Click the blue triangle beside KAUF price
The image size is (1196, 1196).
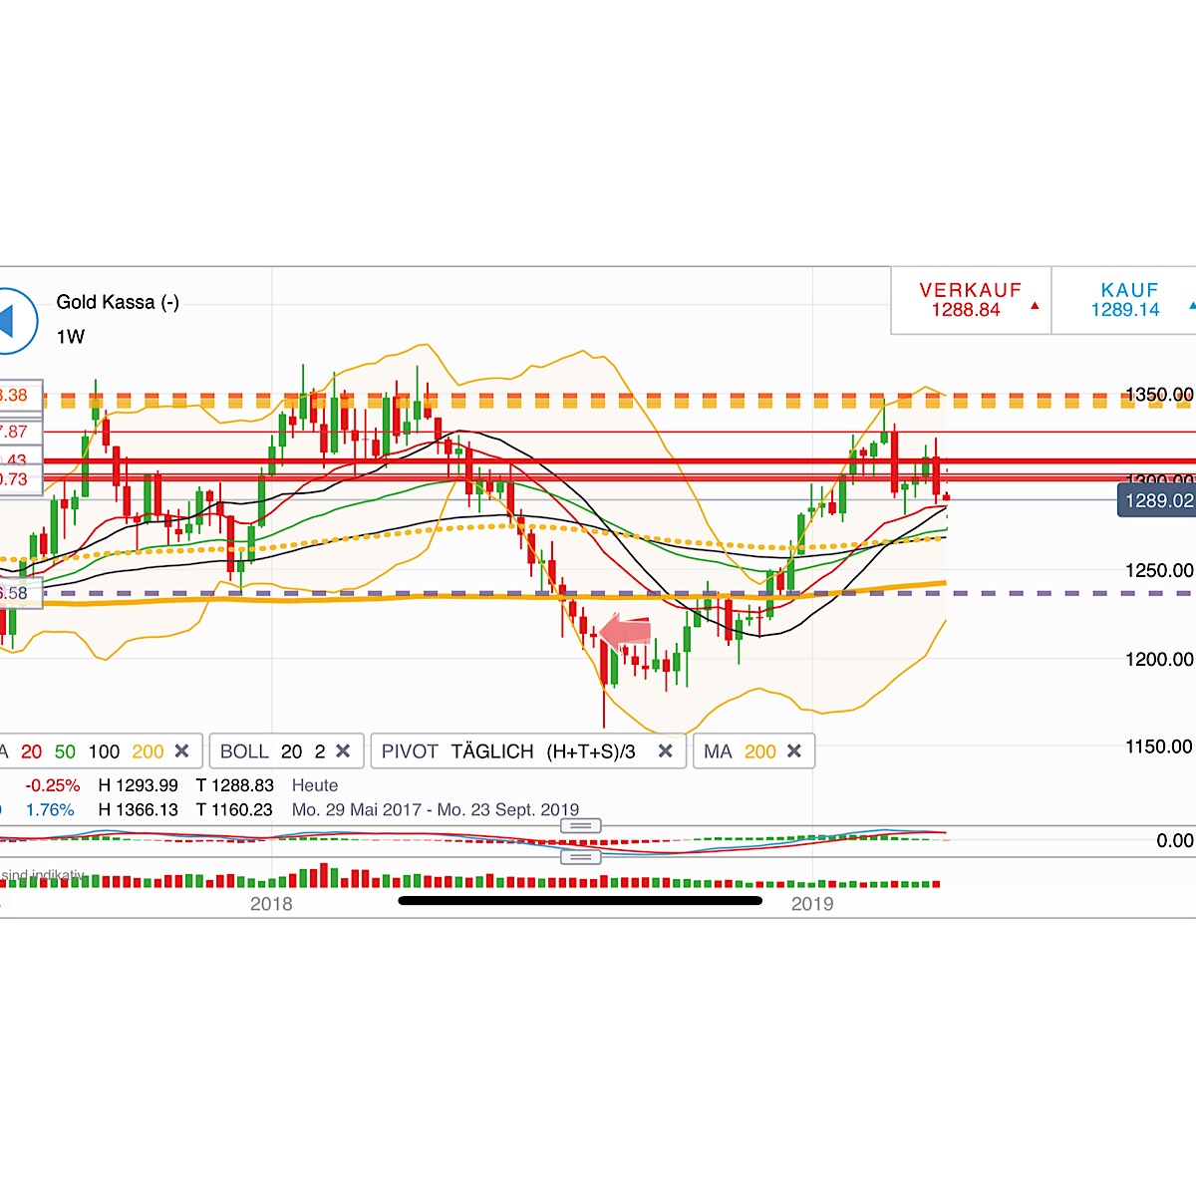click(x=1192, y=306)
